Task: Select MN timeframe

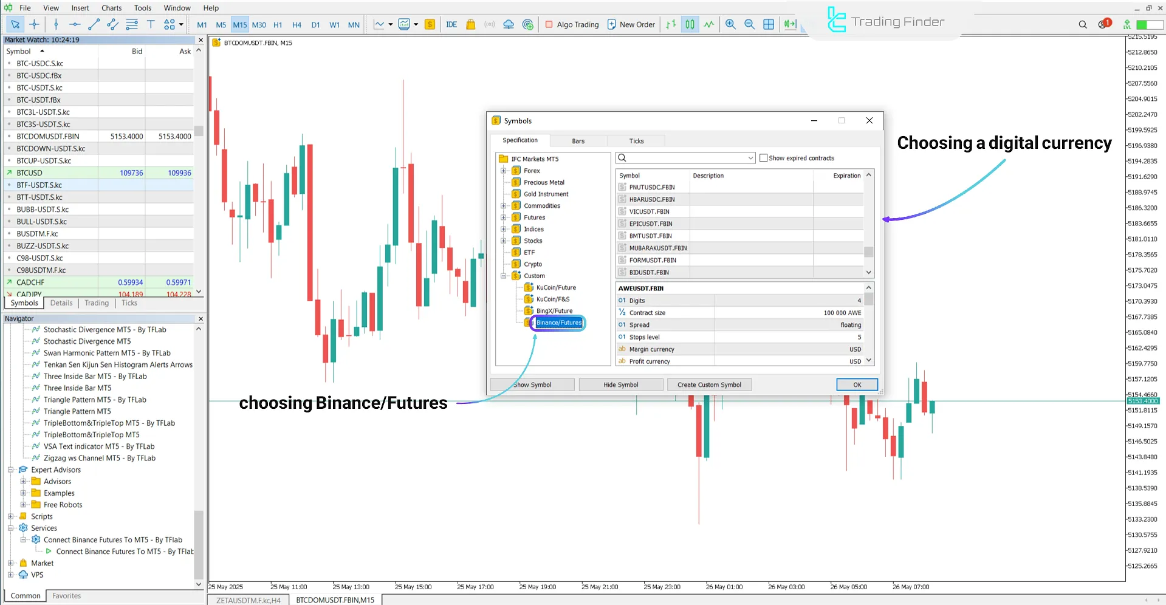Action: click(x=354, y=25)
